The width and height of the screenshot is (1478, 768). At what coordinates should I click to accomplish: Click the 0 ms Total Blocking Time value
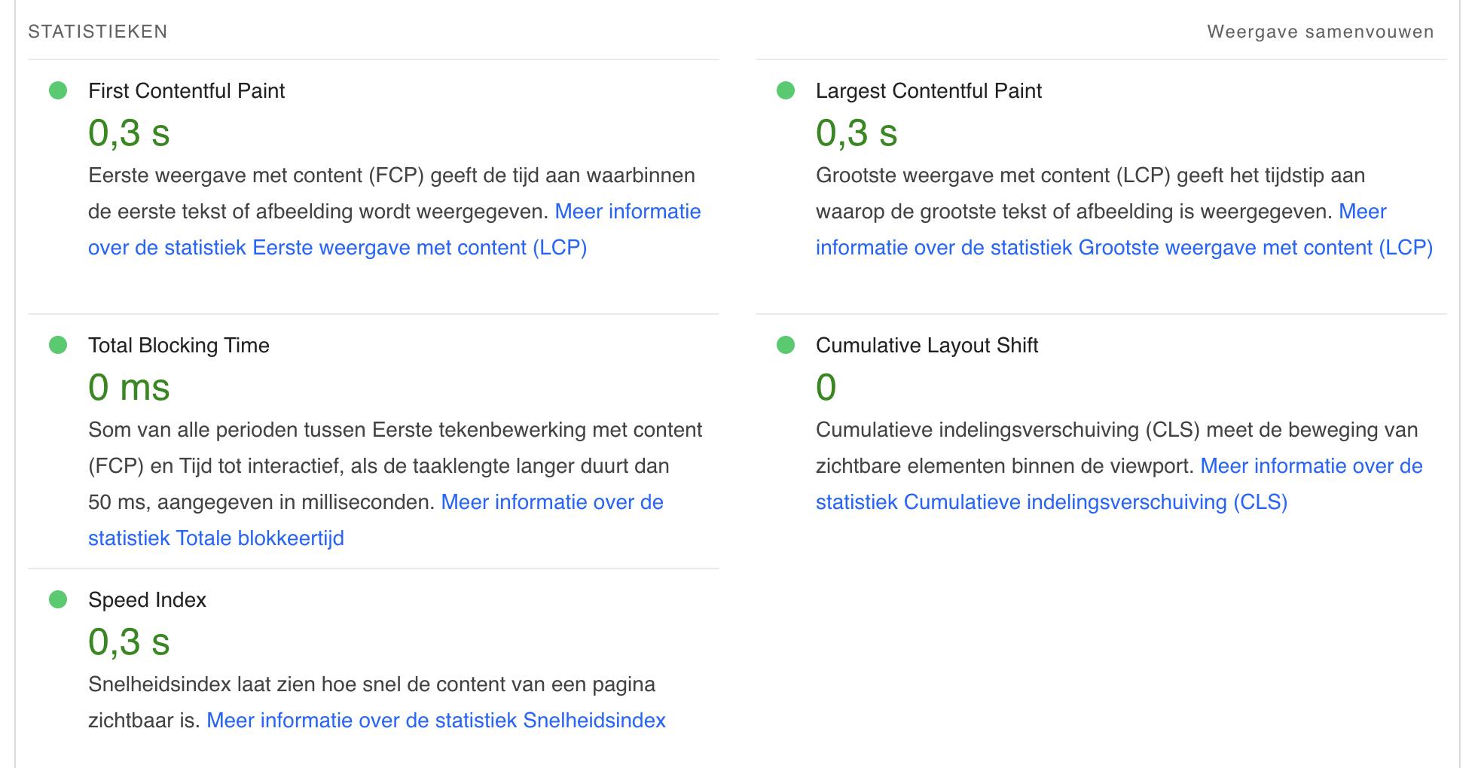pos(129,388)
